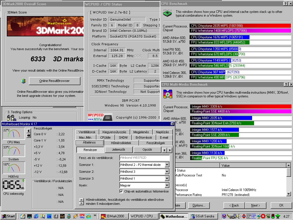Click the System temperature gauge
Image resolution: width=293 pixels, height=220 pixels.
[x=14, y=151]
